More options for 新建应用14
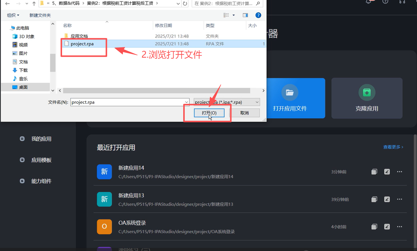 click(x=400, y=172)
